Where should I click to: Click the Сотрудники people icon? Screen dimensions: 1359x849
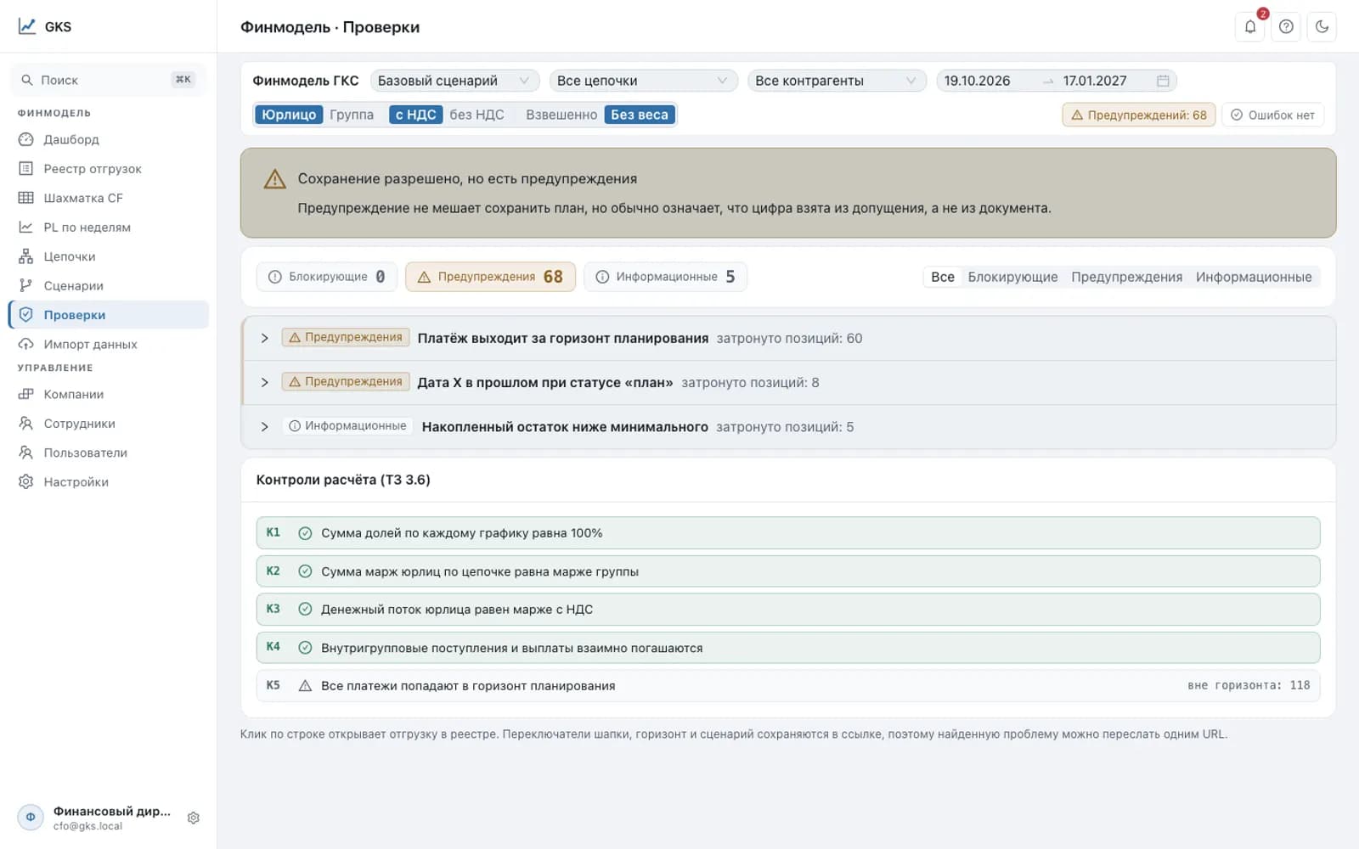pyautogui.click(x=26, y=423)
